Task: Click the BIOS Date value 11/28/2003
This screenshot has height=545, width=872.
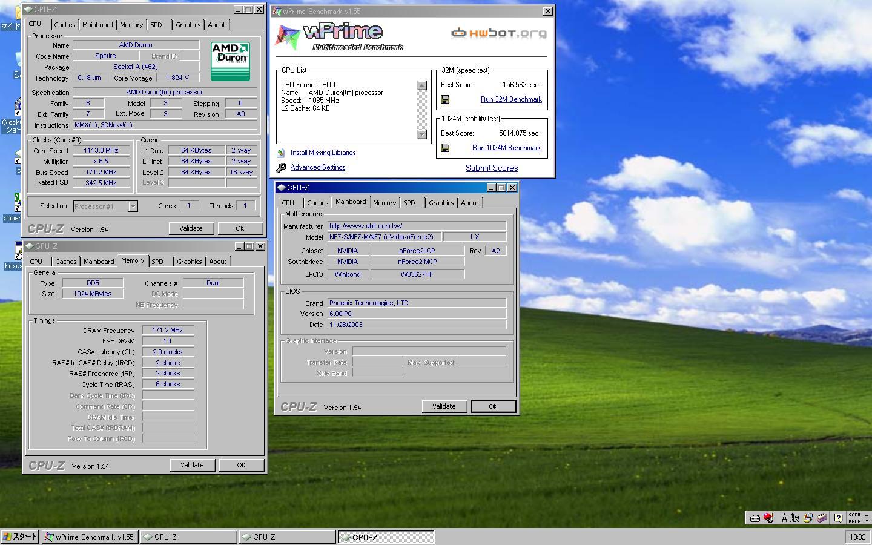Action: (x=417, y=325)
